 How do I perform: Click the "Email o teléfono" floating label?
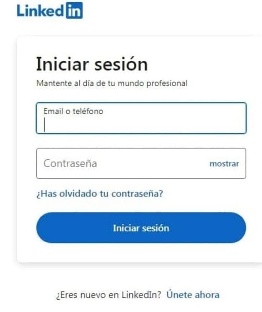pyautogui.click(x=73, y=111)
